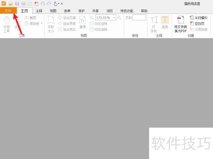Viewport: 213px width, 159px height.
Task: Click the new blank page icon in the quick access toolbar
Action: click(36, 4)
